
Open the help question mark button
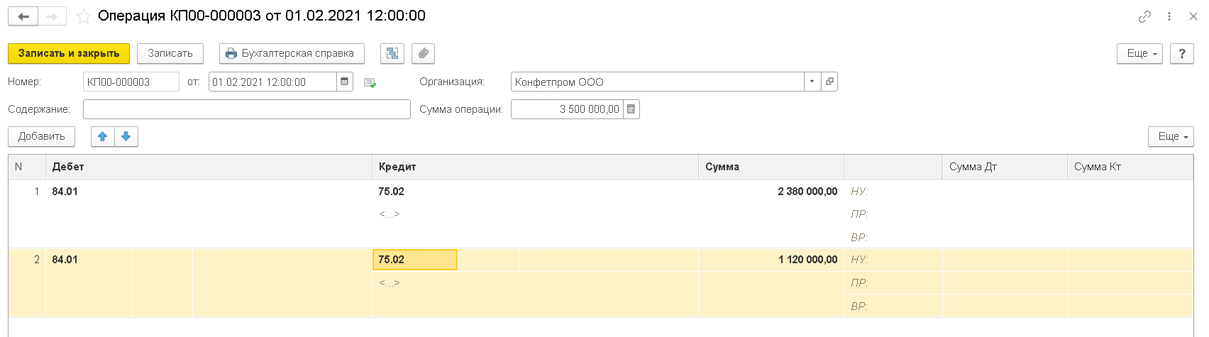pyautogui.click(x=1182, y=54)
